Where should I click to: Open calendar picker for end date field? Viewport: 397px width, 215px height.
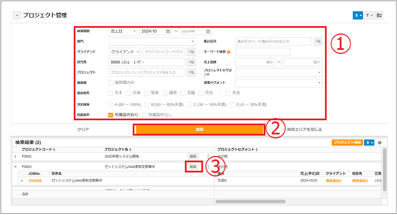[x=208, y=31]
